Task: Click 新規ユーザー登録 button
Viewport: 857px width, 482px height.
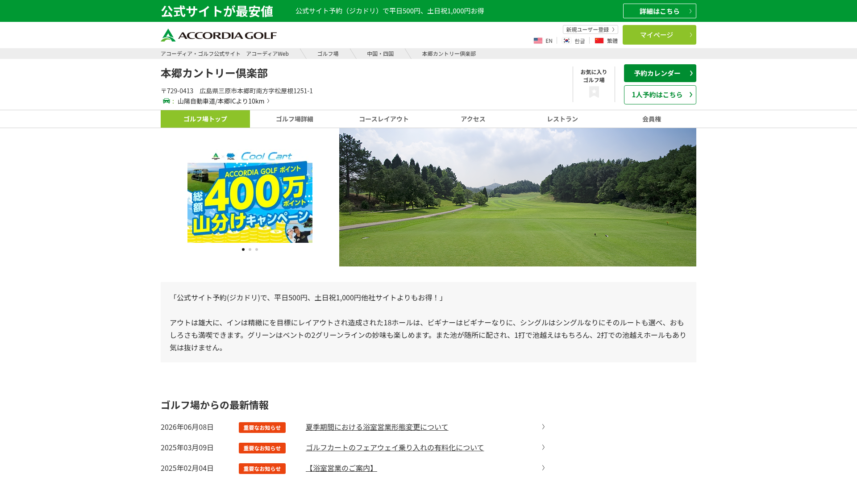Action: pos(591,29)
